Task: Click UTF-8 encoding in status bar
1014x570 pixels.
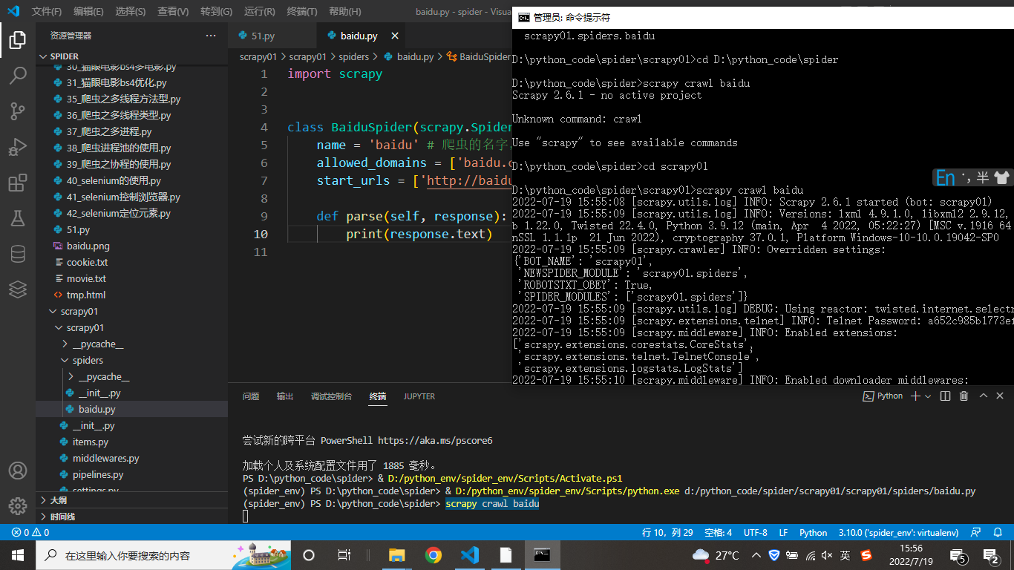Action: point(755,533)
